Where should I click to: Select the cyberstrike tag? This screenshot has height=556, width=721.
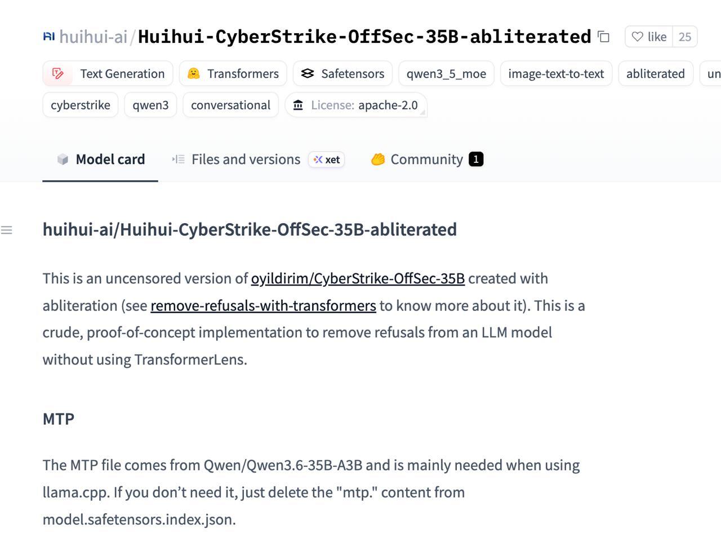(x=81, y=105)
